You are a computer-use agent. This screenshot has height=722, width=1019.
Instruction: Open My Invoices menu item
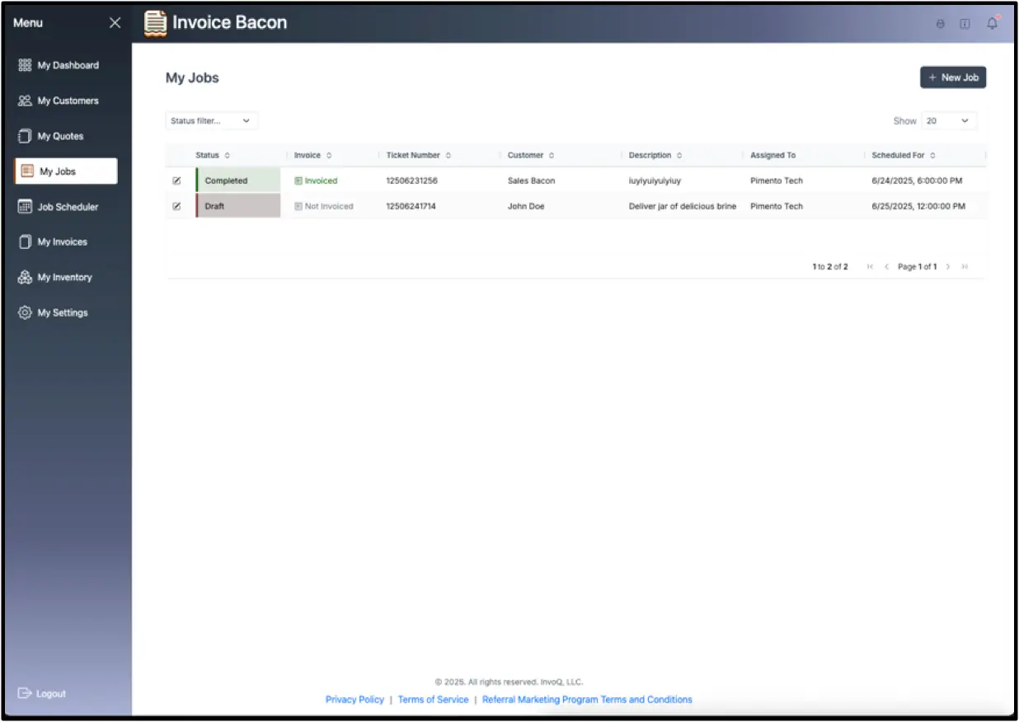66,242
